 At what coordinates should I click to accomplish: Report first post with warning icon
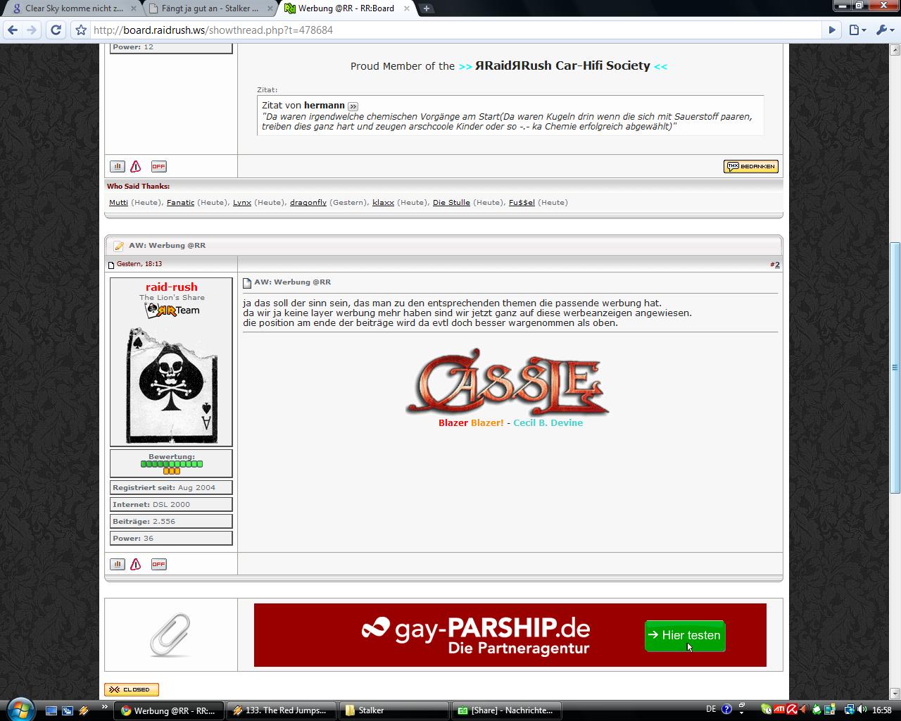click(136, 166)
